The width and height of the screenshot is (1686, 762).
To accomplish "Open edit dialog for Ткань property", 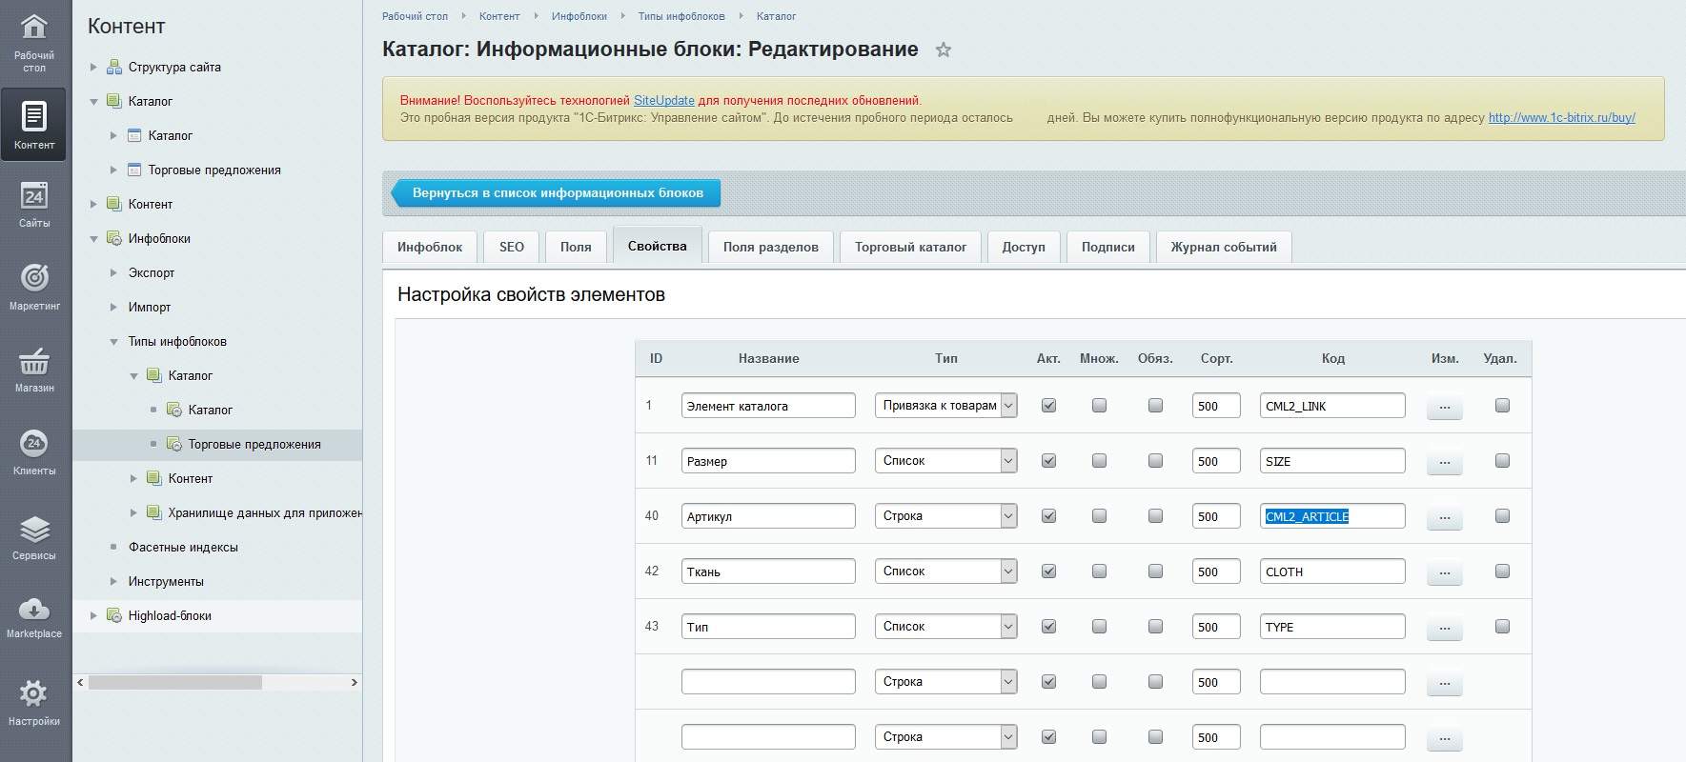I will [x=1444, y=572].
